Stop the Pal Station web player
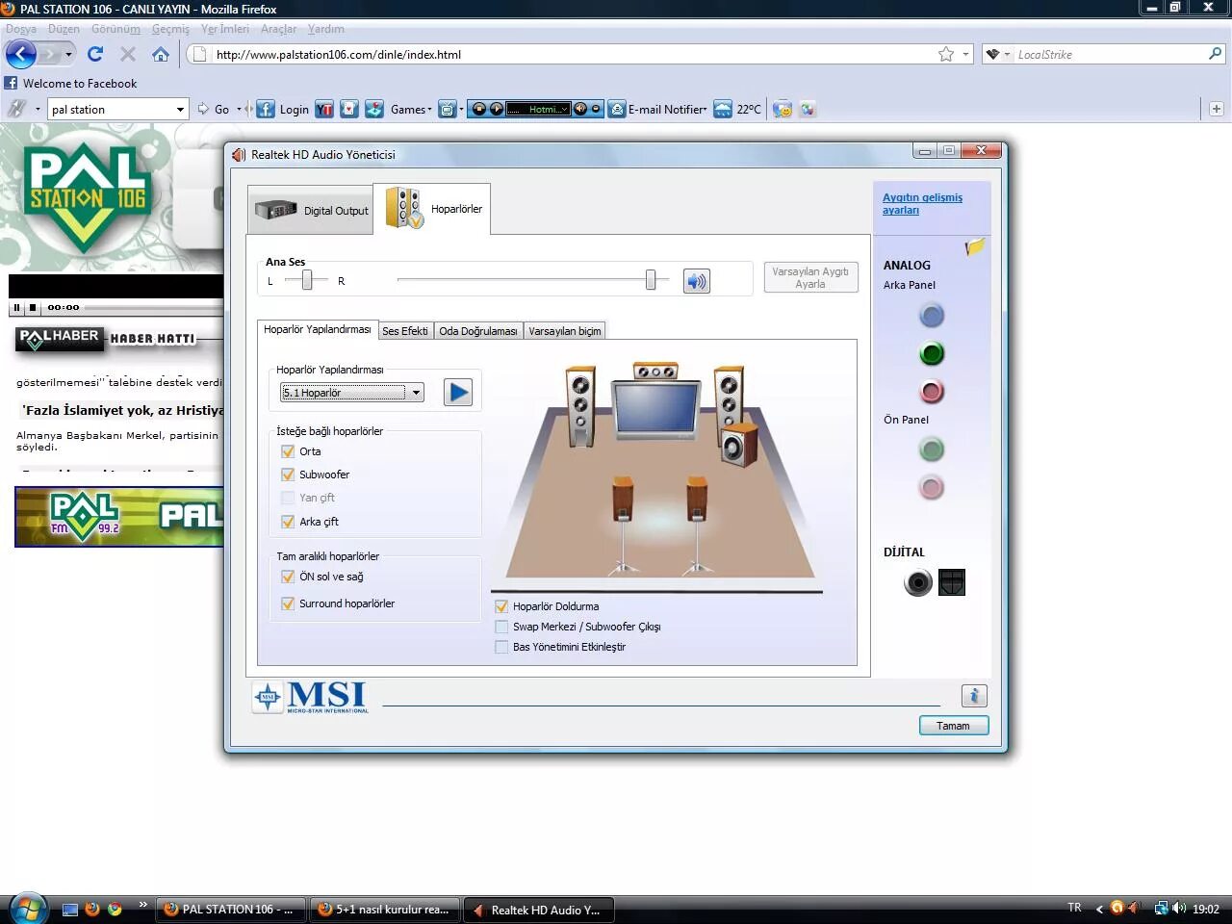The height and width of the screenshot is (924, 1232). click(x=33, y=308)
